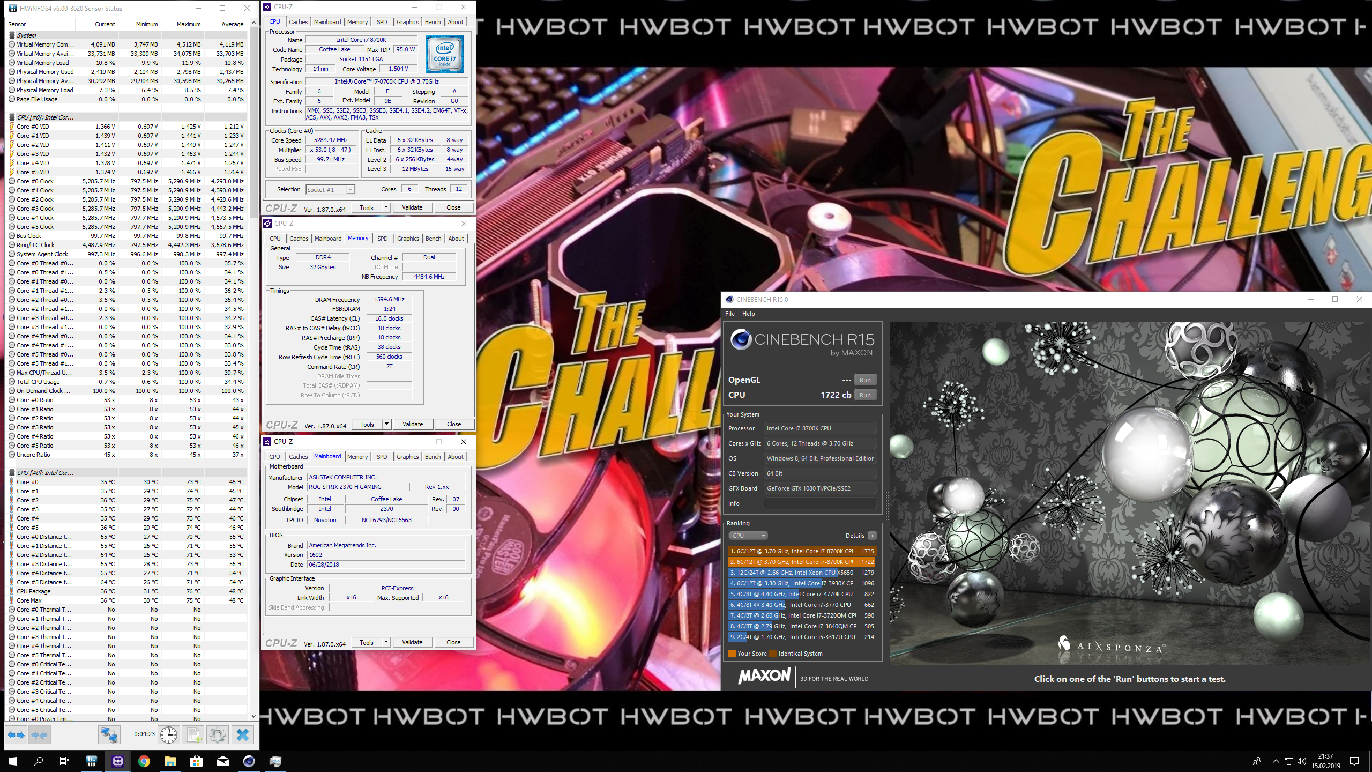1372x772 pixels.
Task: Select the Total CPU Usage row in HWiNFO
Action: [126, 382]
